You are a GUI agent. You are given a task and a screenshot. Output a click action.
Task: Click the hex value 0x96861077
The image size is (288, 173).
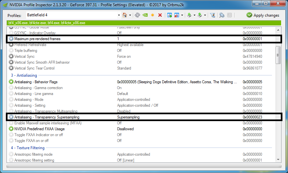(x=252, y=68)
